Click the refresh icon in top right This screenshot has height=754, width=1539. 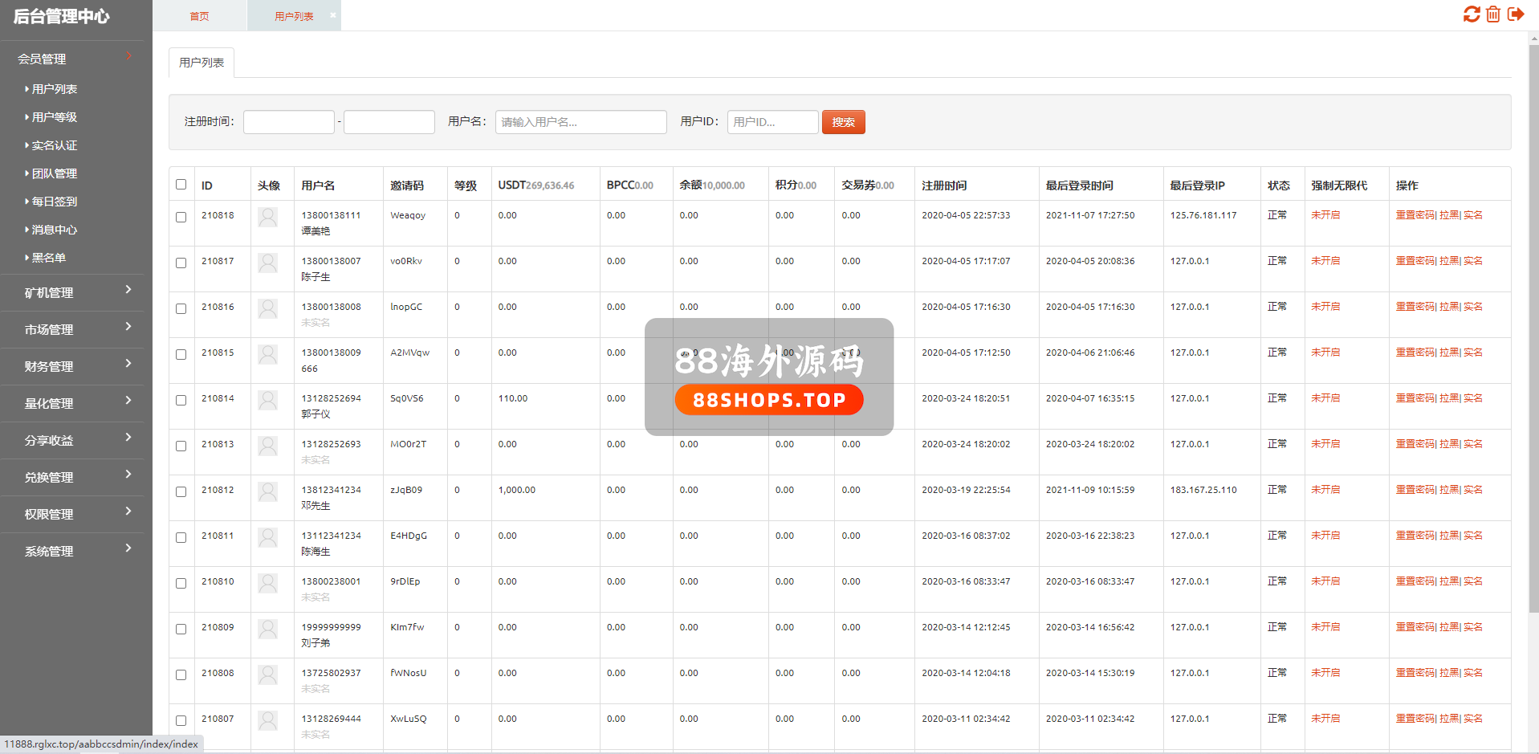[1471, 14]
